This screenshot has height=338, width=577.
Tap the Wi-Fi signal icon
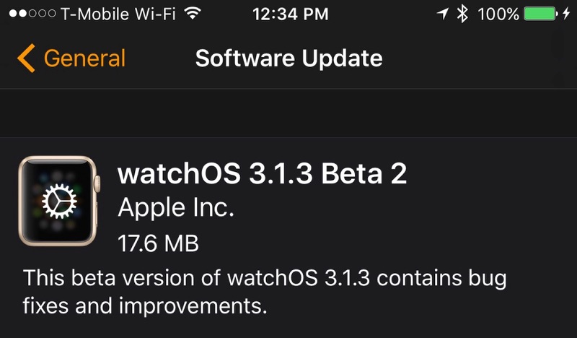(x=193, y=14)
